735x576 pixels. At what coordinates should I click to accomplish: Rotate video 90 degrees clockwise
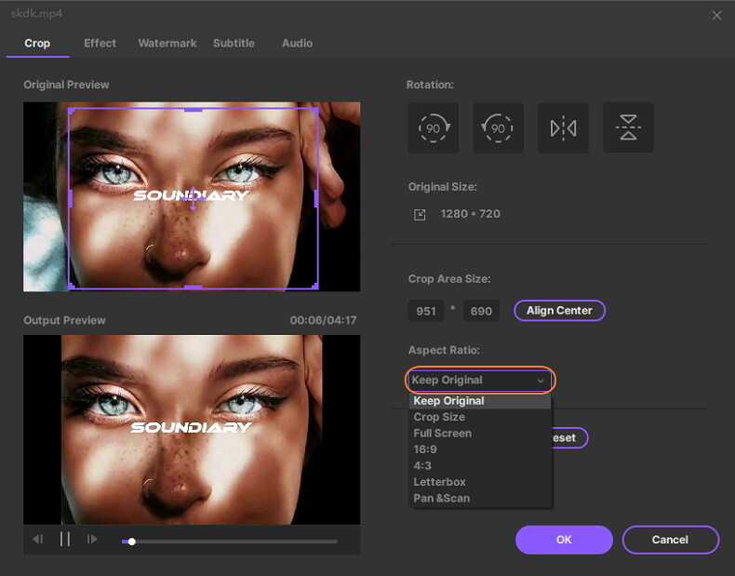point(433,127)
